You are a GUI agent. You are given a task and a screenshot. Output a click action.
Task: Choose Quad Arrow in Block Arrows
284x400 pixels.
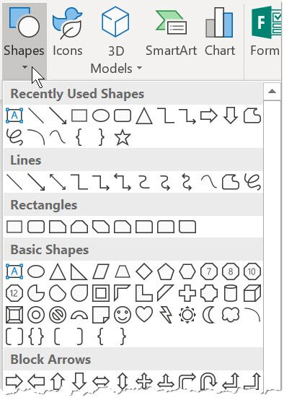[x=144, y=382]
